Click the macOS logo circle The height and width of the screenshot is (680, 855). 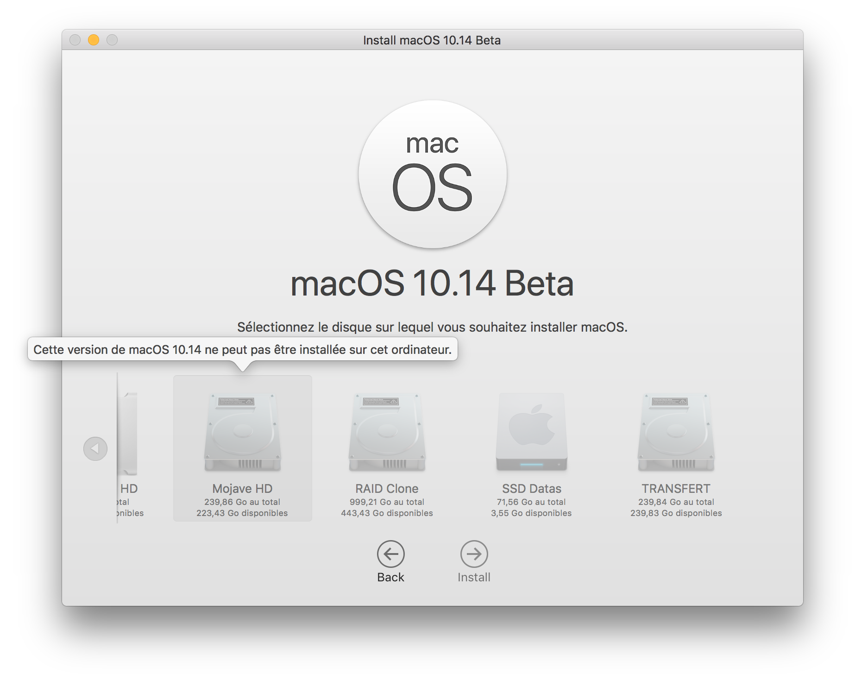(x=432, y=174)
